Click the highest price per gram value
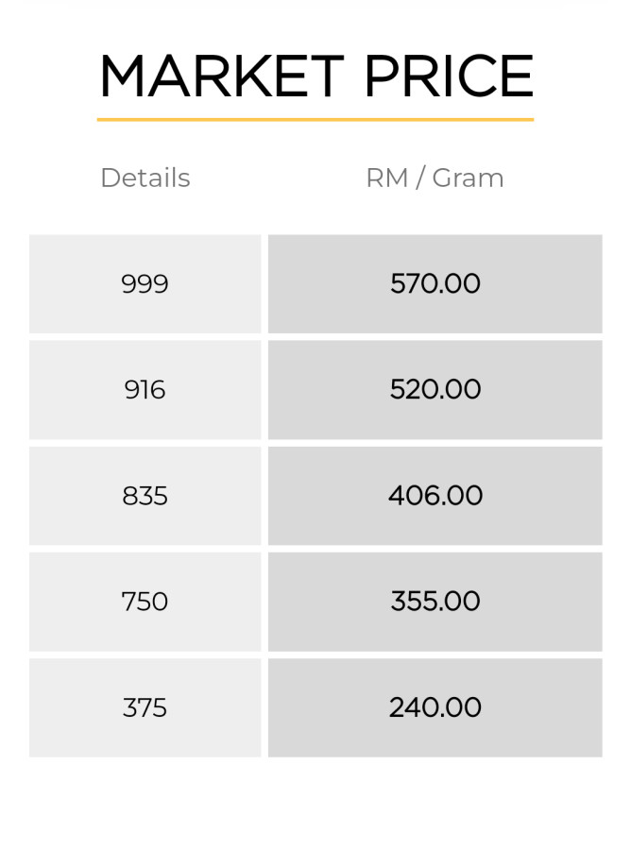Image resolution: width=631 pixels, height=850 pixels. 435,283
